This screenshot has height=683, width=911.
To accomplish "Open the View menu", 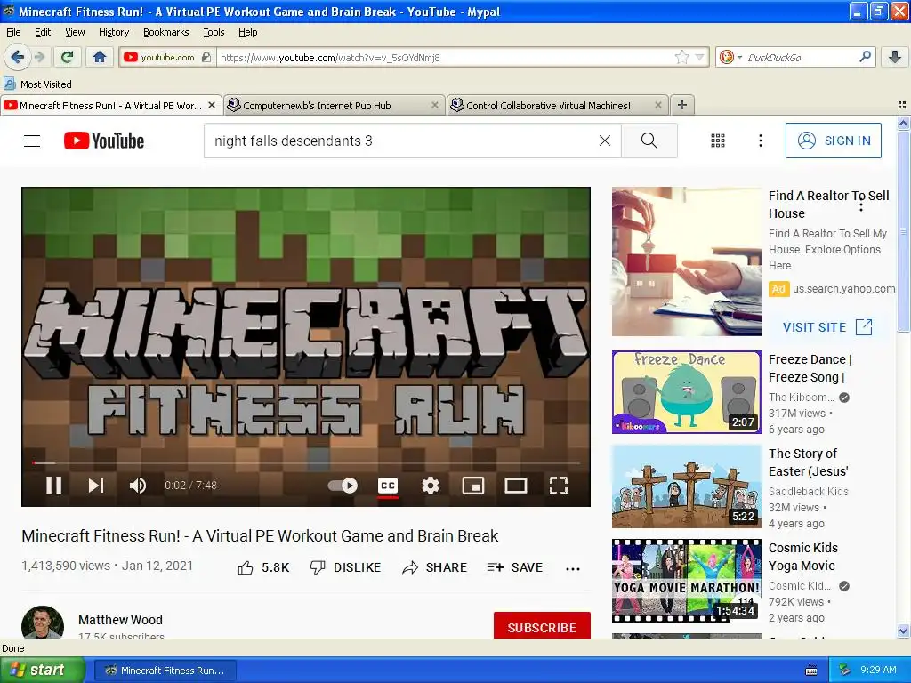I will coord(75,32).
